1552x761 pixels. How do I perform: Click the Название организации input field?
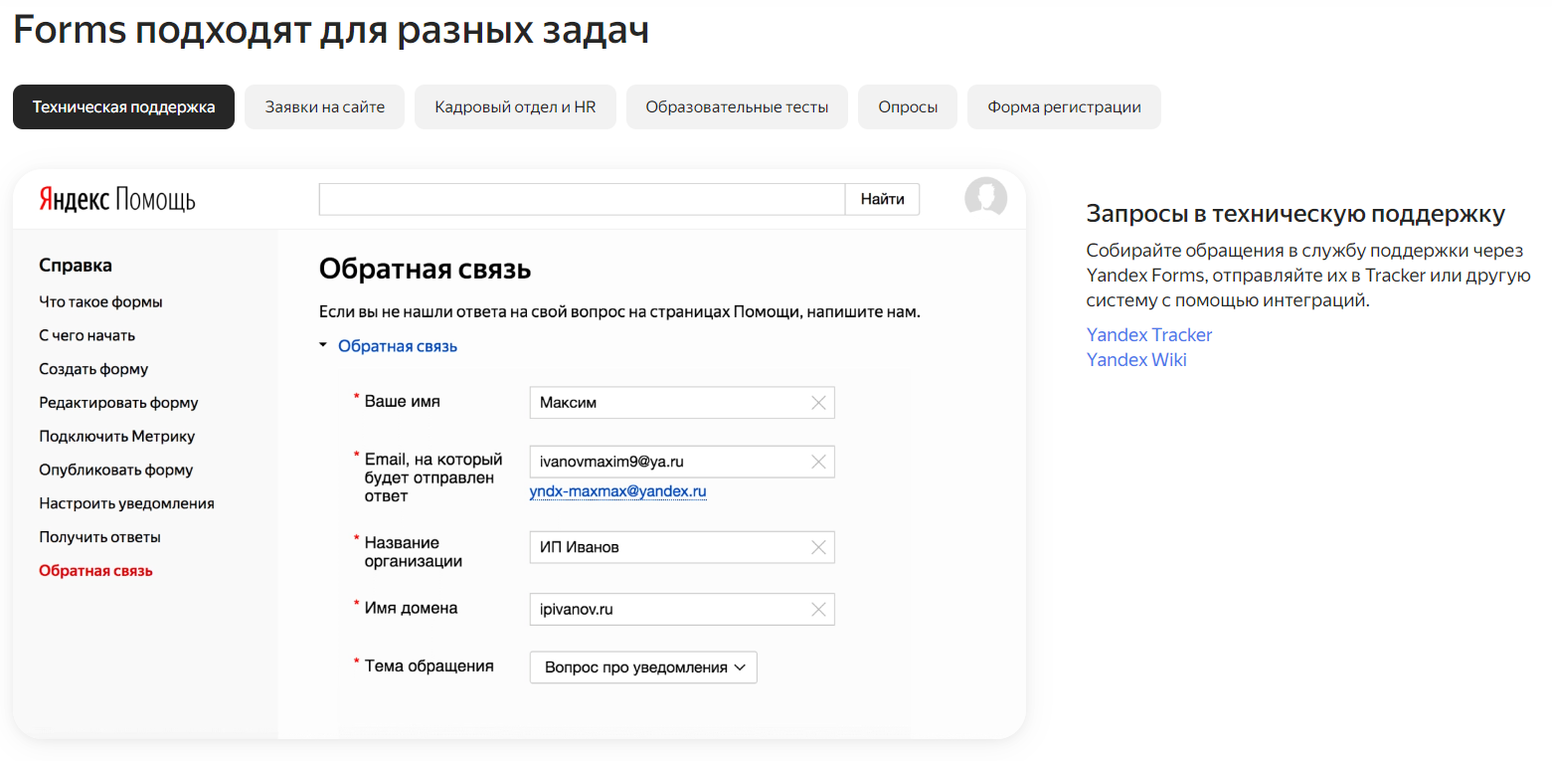[682, 547]
